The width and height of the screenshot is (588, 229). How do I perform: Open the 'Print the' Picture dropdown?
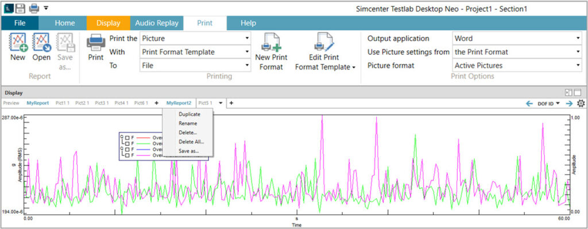tap(195, 38)
